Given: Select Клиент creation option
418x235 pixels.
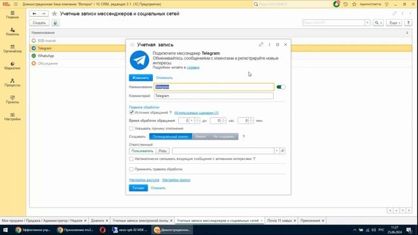Looking at the screenshot, I should coord(201,136).
